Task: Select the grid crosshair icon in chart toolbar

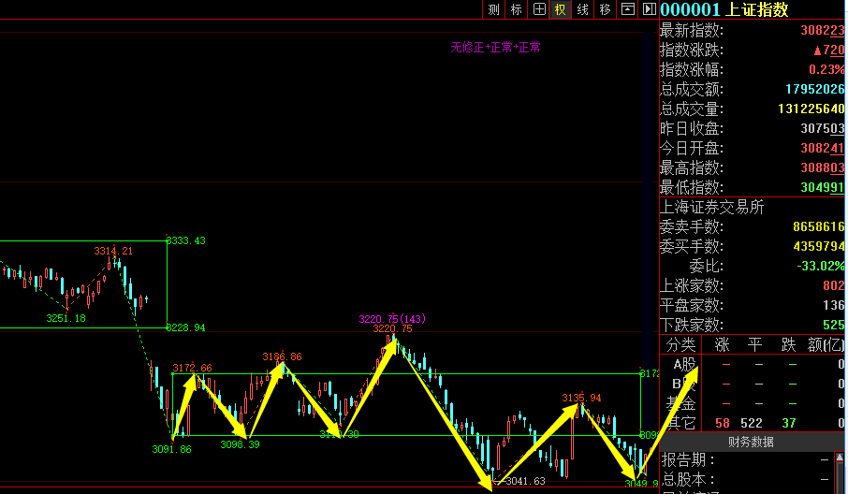Action: pyautogui.click(x=539, y=9)
